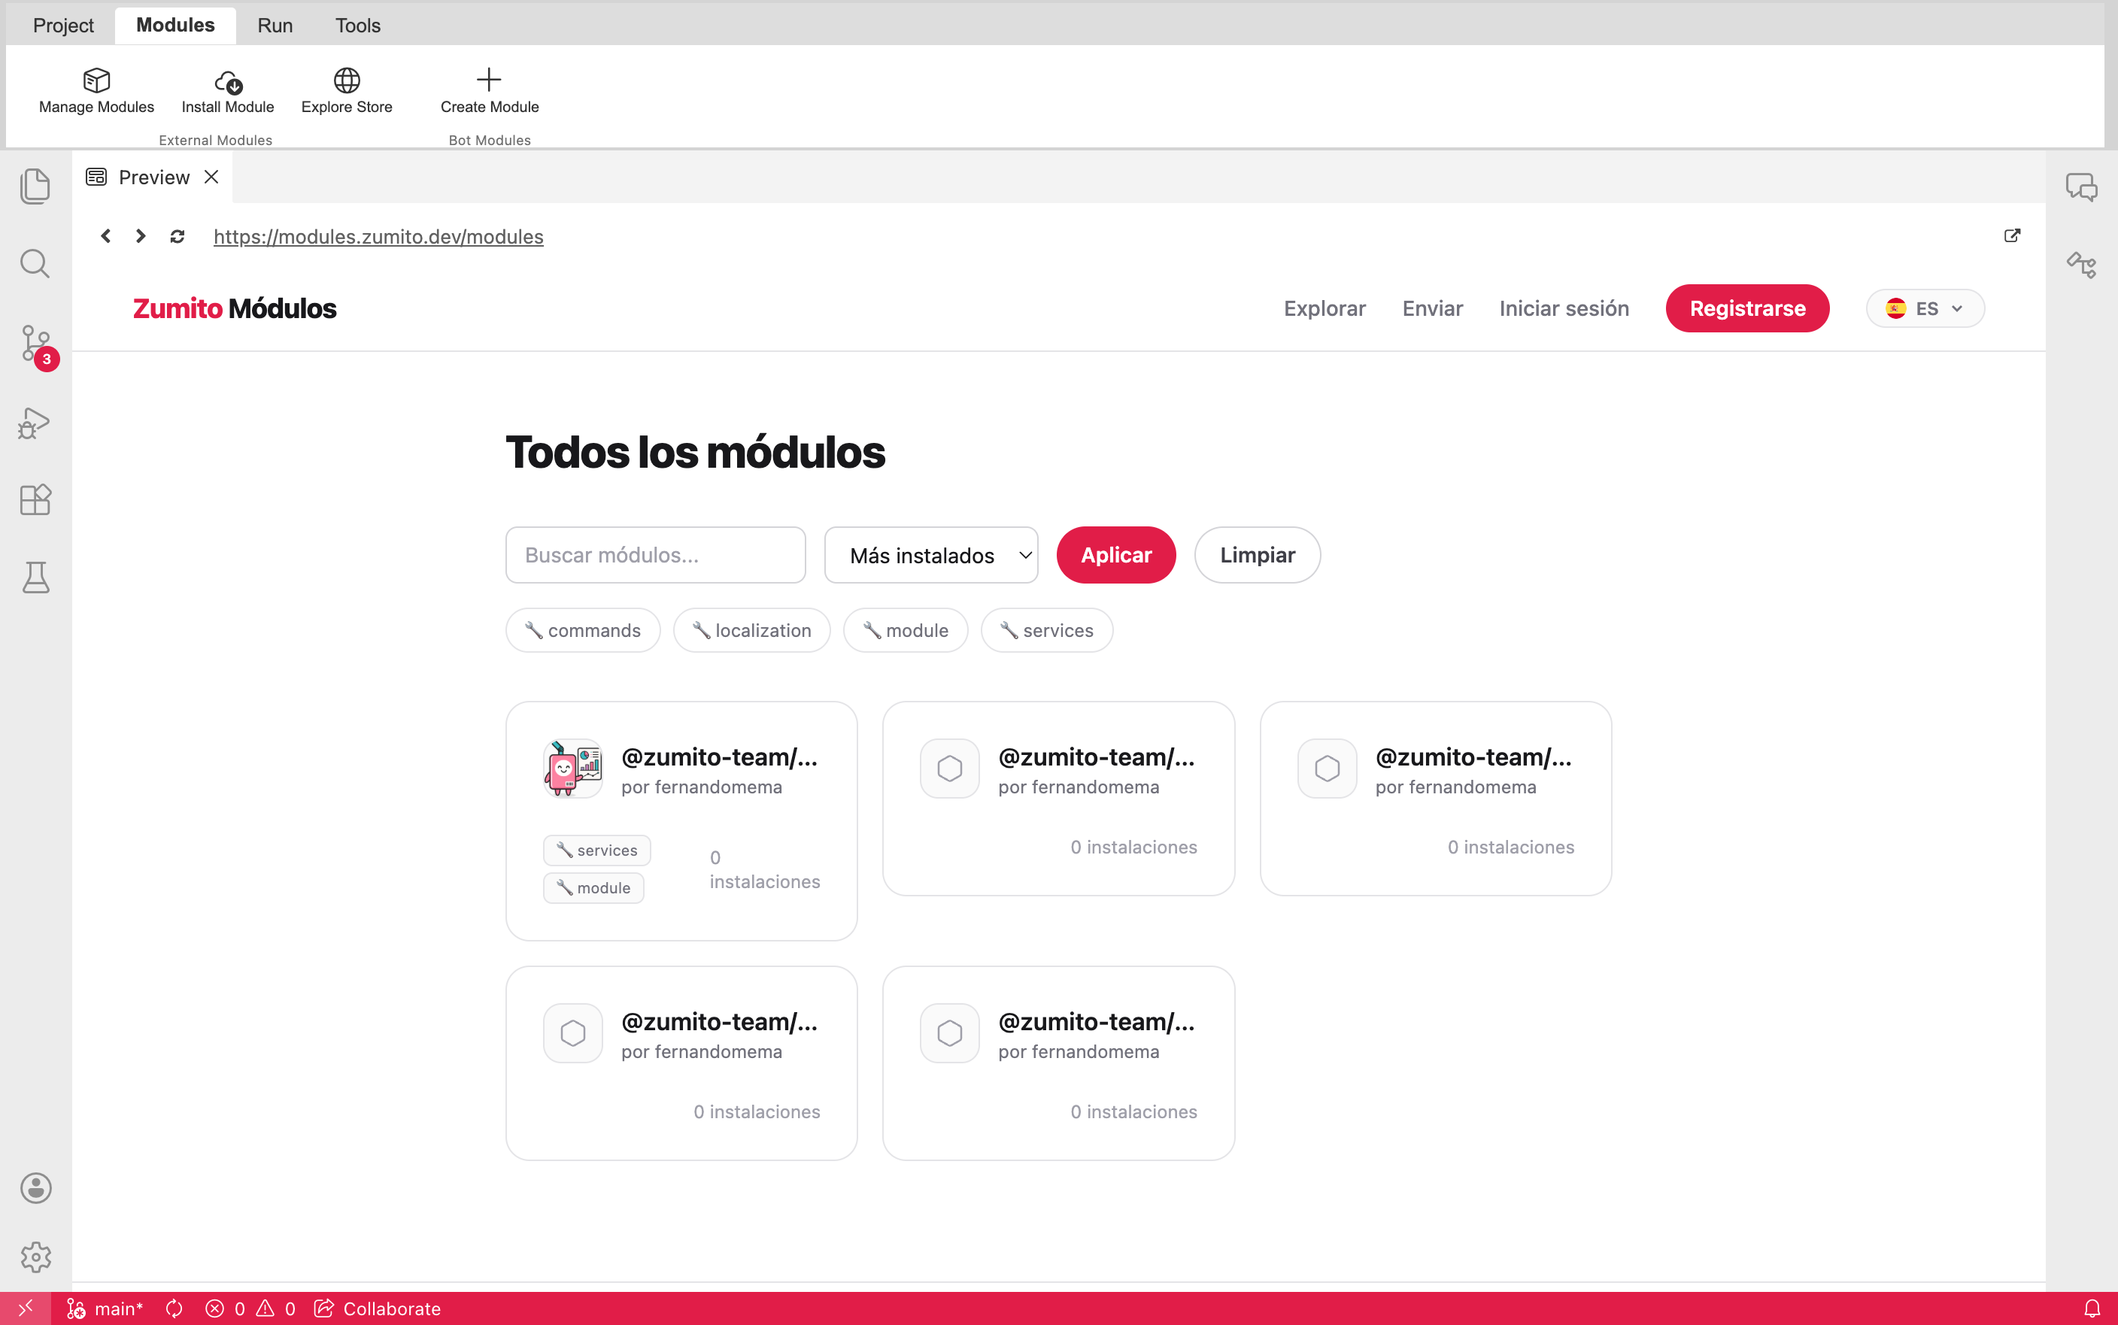Click Collaborate in the status bar
The image size is (2118, 1325).
coord(378,1308)
